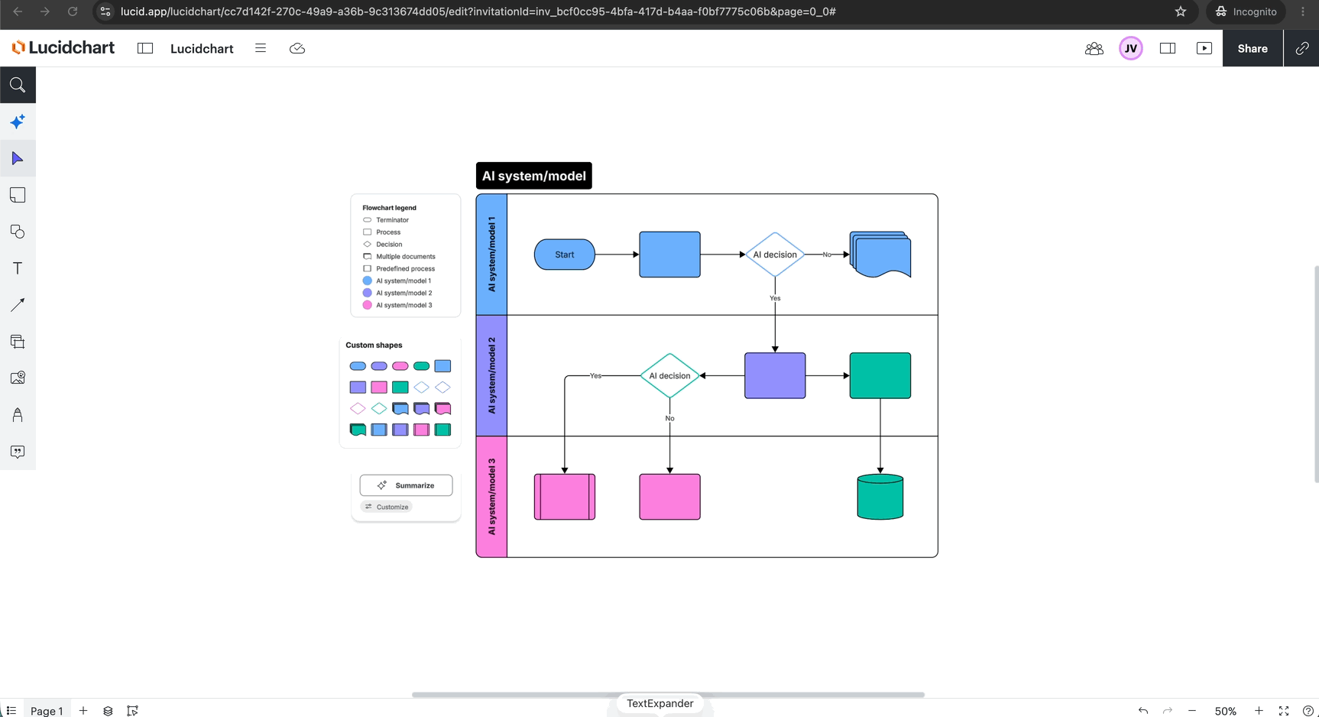Open the browser three-dot menu

point(1303,11)
